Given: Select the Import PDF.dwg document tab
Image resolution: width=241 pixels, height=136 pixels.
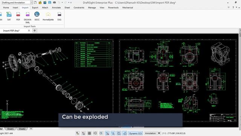Looking at the screenshot, I should pyautogui.click(x=11, y=31).
